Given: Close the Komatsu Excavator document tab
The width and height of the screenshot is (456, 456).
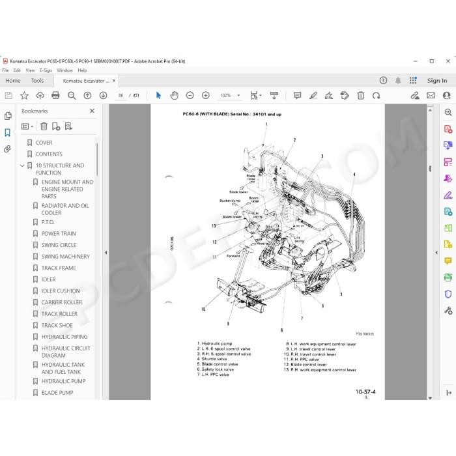Looking at the screenshot, I should [114, 81].
